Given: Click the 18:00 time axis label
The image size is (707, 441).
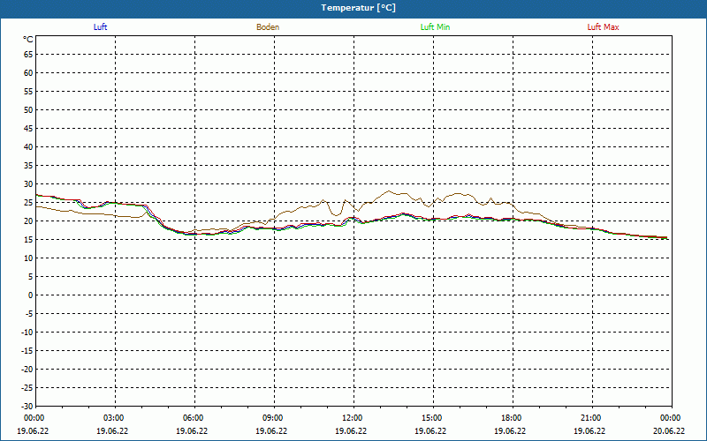Looking at the screenshot, I should point(513,418).
